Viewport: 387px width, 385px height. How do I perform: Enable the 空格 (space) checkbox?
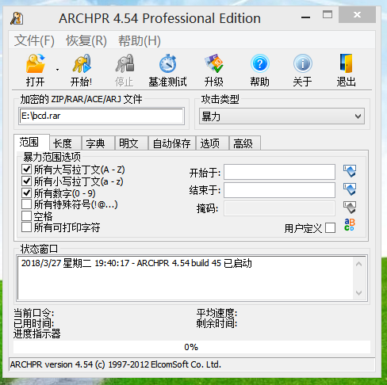tap(26, 215)
